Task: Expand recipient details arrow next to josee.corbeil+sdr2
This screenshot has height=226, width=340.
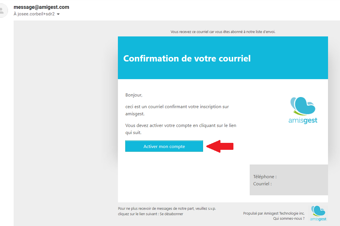Action: [x=58, y=14]
